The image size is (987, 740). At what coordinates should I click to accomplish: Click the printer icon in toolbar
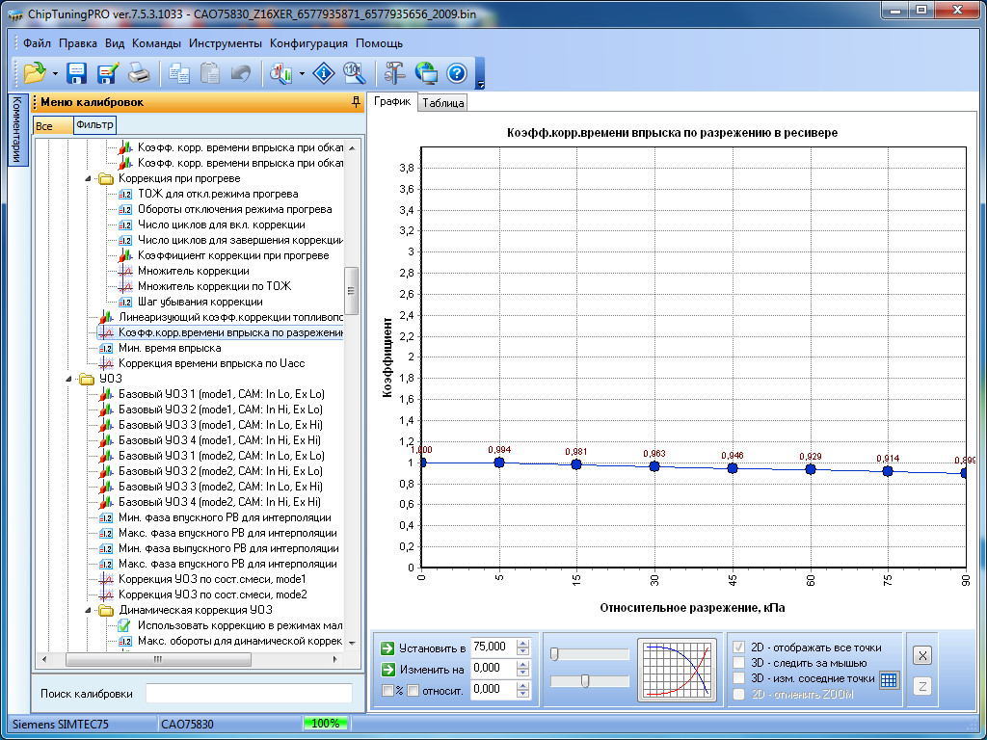(138, 73)
